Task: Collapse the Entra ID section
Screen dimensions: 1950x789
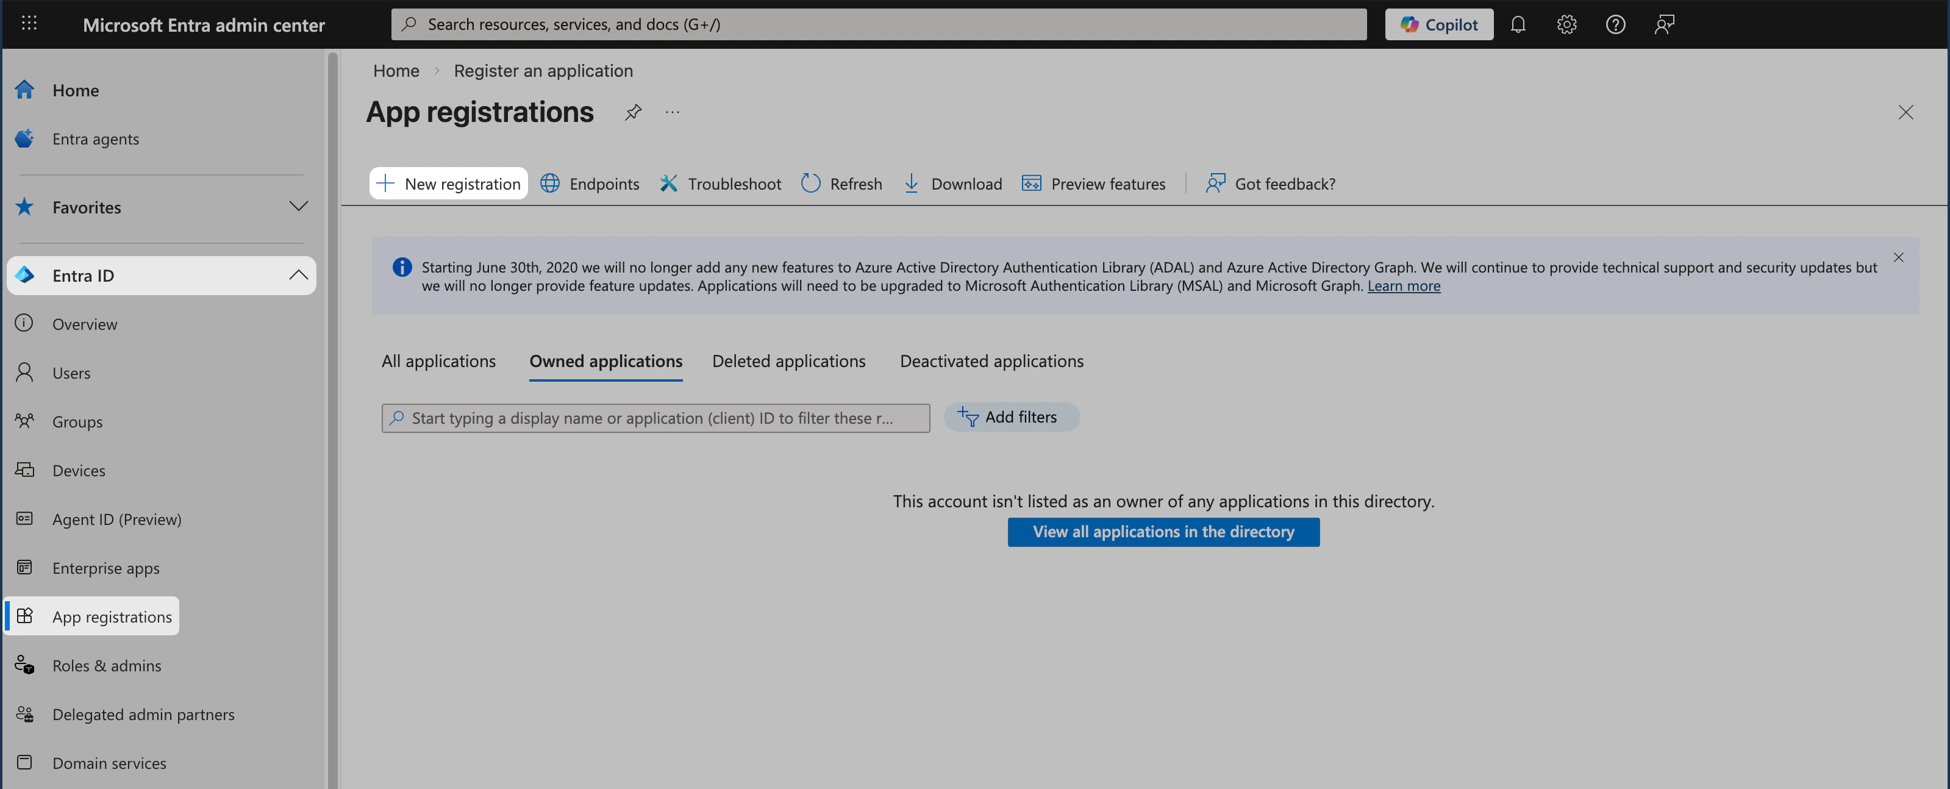Action: click(x=298, y=275)
